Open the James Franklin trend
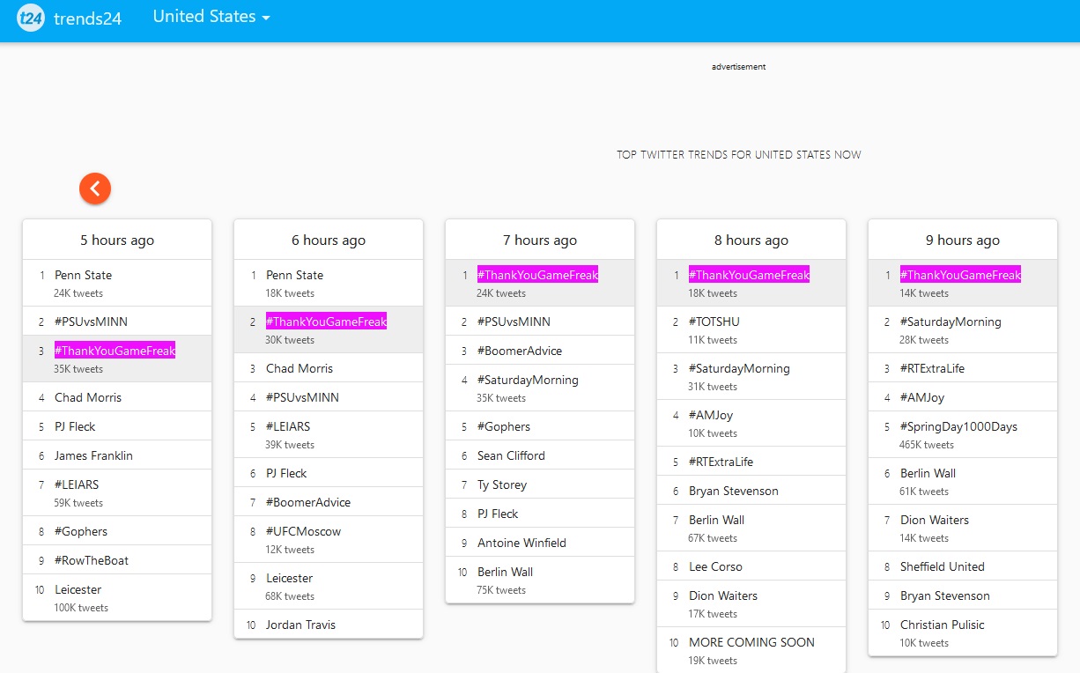 [x=93, y=455]
